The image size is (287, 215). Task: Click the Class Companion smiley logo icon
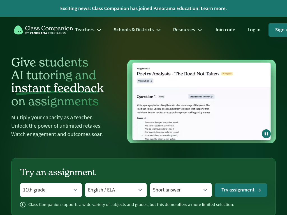pos(18,30)
